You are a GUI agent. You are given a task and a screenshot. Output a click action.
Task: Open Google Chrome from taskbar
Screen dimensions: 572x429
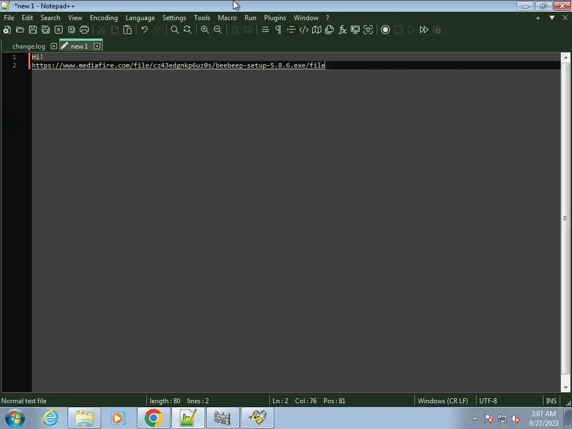(153, 418)
